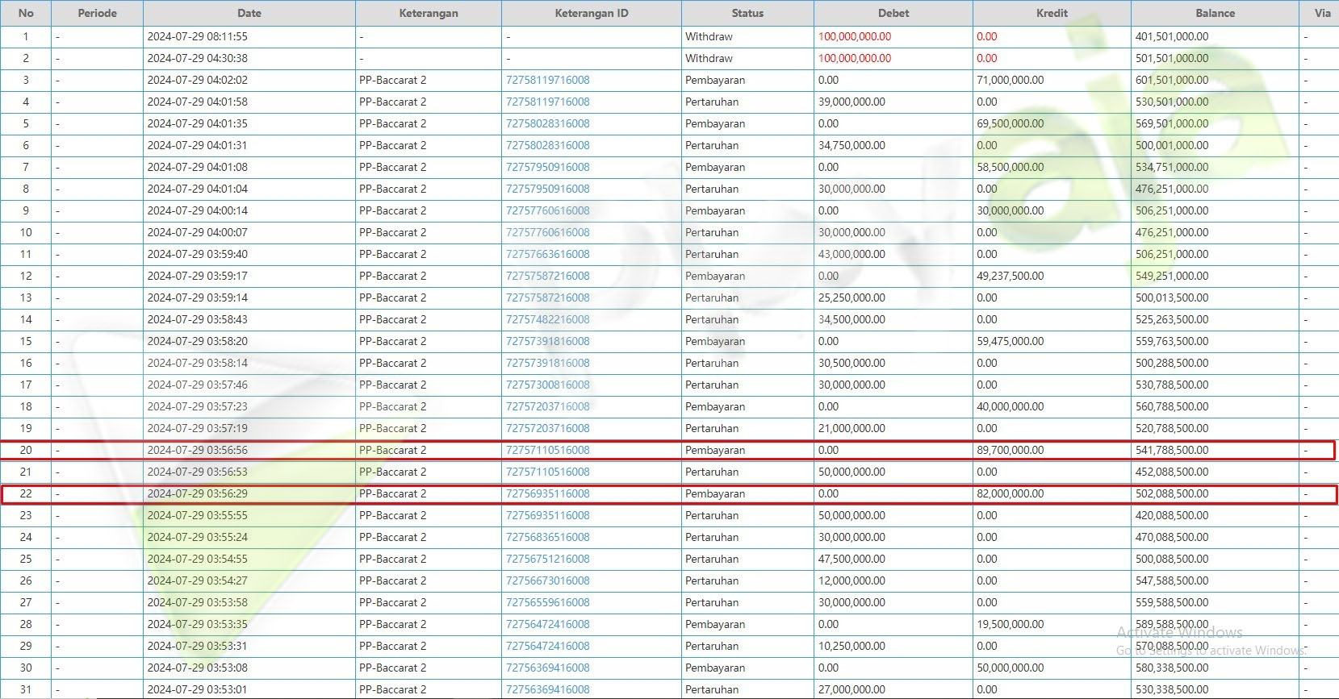Click the Status column header
The image size is (1339, 699).
(747, 13)
